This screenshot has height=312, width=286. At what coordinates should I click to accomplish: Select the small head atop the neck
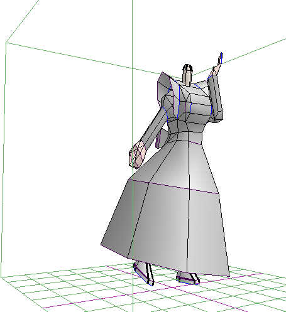tap(187, 68)
